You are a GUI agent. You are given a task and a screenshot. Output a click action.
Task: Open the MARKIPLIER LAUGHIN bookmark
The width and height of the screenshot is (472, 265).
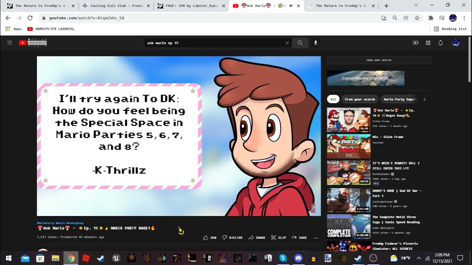(x=51, y=29)
